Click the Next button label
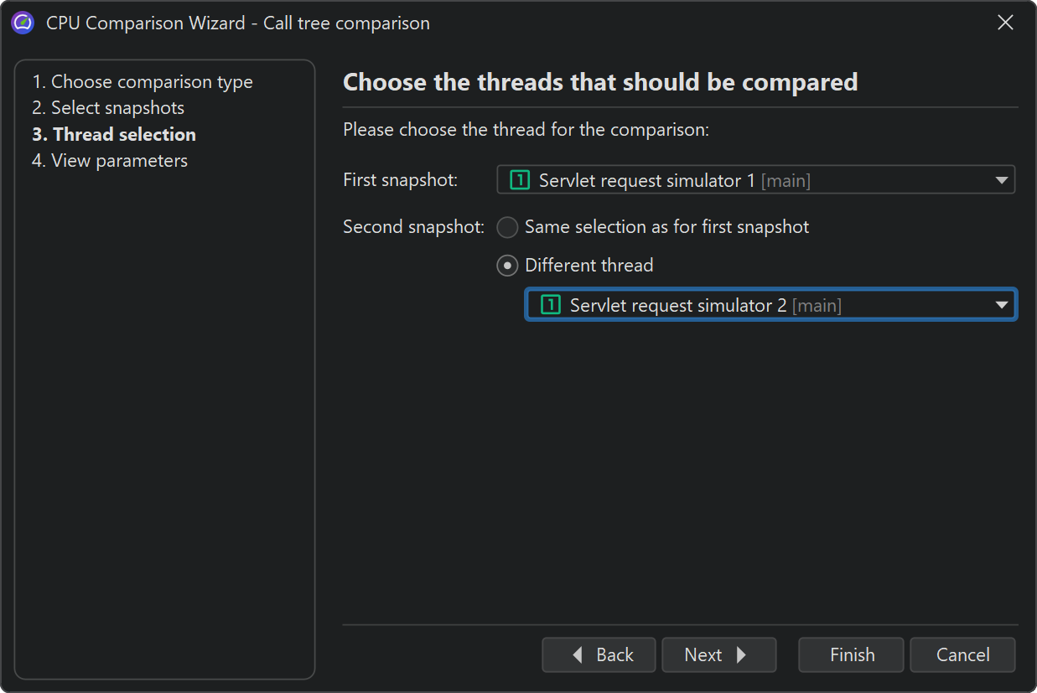1037x693 pixels. click(703, 655)
